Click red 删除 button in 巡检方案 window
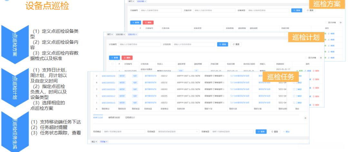The image size is (348, 152). [x=148, y=23]
